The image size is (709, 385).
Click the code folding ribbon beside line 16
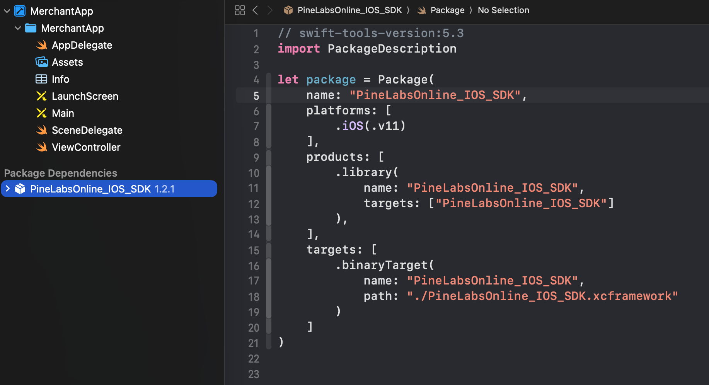(x=269, y=288)
